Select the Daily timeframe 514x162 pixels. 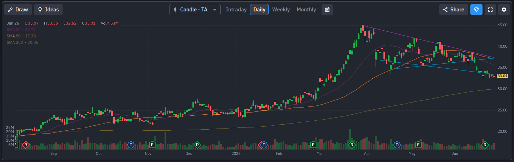coord(259,10)
